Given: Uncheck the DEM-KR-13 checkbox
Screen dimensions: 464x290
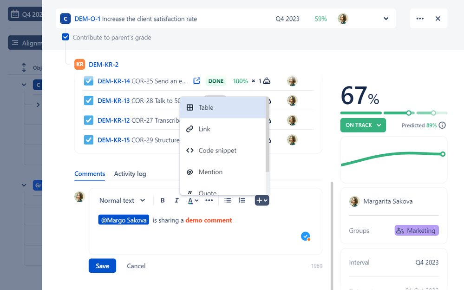Looking at the screenshot, I should [x=88, y=100].
